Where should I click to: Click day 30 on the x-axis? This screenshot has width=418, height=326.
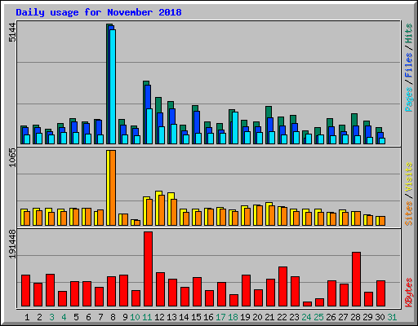380,317
